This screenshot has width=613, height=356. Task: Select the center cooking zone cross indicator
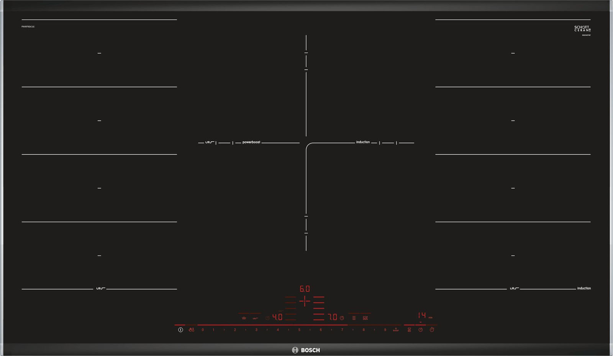[305, 301]
